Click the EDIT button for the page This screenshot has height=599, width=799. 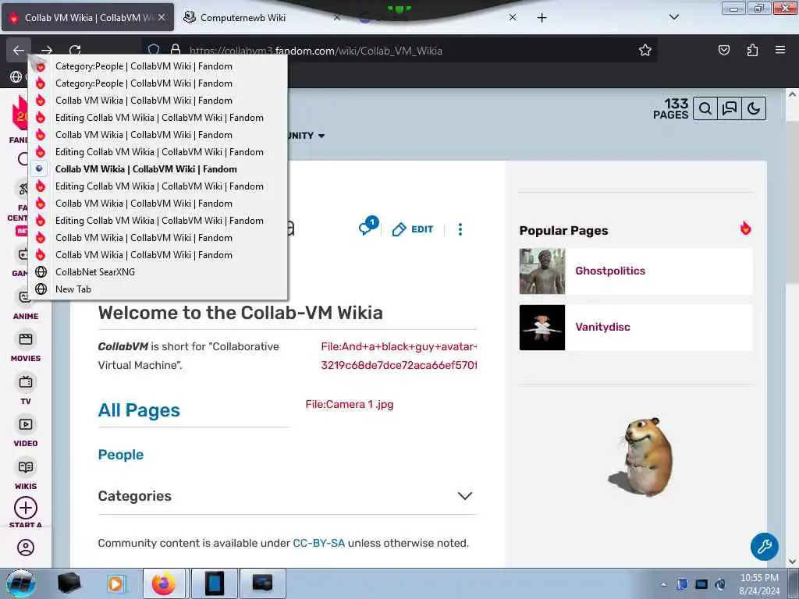[413, 230]
